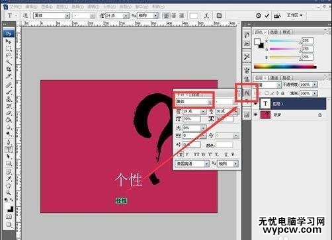Switch to the Swatches tab
This screenshot has width=332, height=240.
point(274,32)
